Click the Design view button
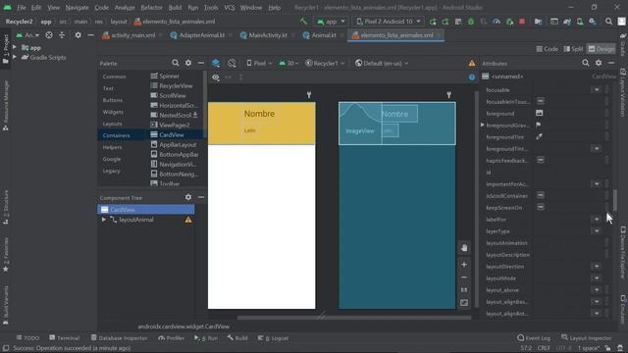 pos(601,49)
